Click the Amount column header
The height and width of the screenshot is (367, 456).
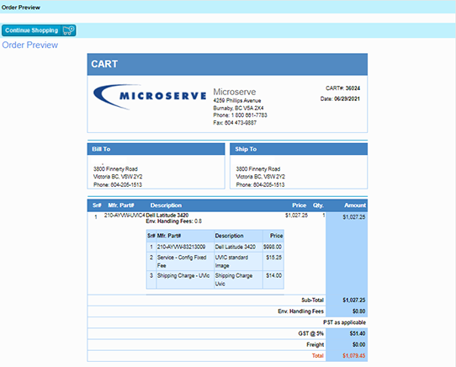pyautogui.click(x=355, y=205)
